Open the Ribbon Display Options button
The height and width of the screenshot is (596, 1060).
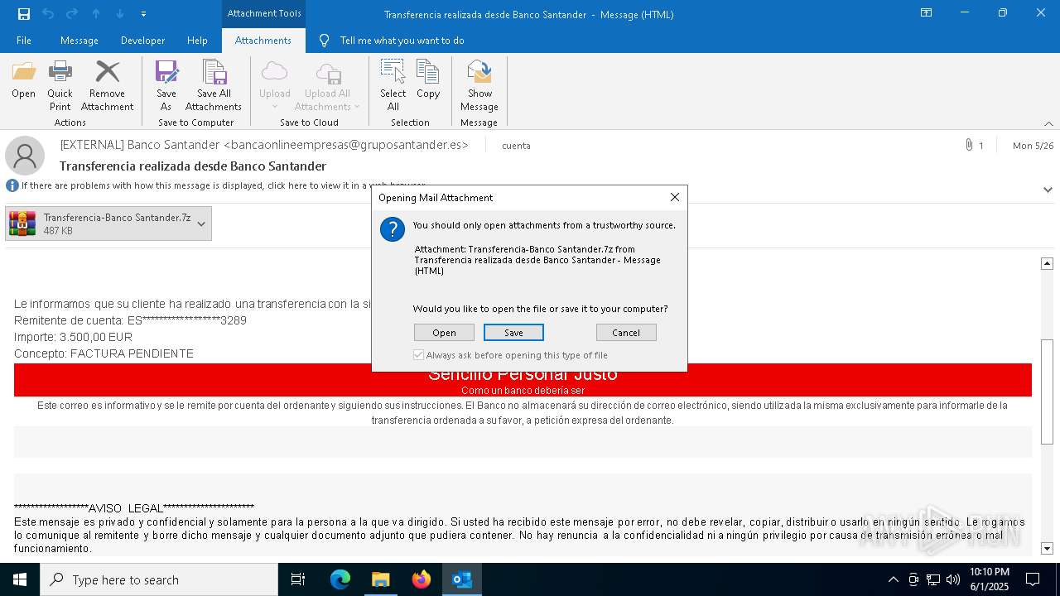pos(927,13)
